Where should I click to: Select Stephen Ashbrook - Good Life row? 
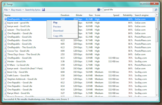pos(79,79)
